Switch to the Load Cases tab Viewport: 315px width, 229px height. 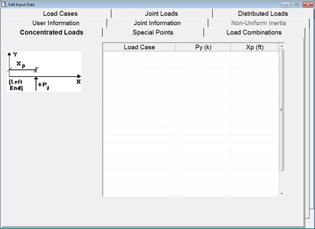click(x=60, y=14)
